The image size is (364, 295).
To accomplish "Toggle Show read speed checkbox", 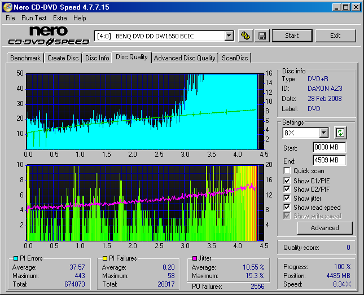I will click(287, 208).
